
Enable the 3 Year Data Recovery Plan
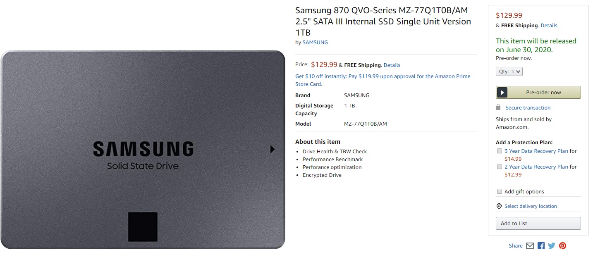click(500, 151)
